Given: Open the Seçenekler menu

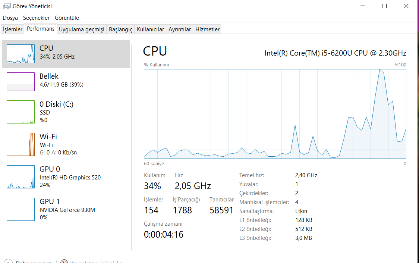Looking at the screenshot, I should (36, 18).
